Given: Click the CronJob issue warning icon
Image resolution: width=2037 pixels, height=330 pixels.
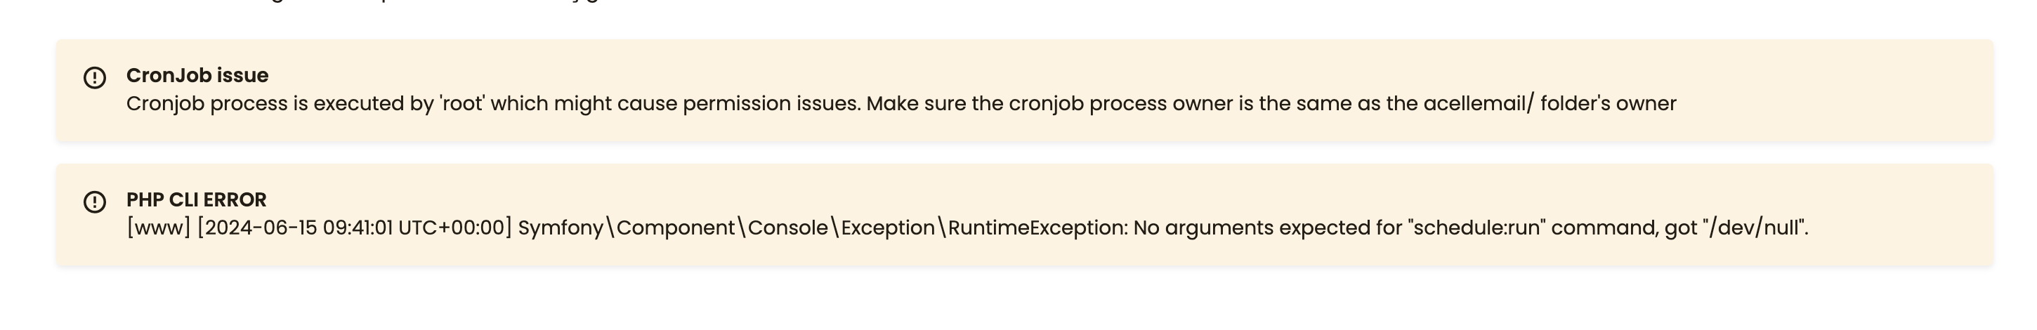Looking at the screenshot, I should click(95, 77).
